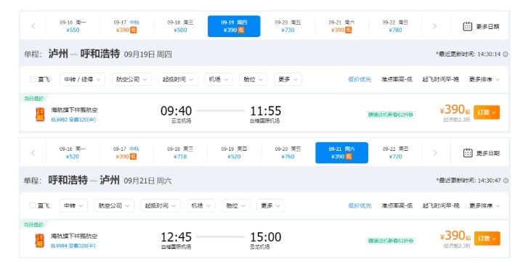Viewport: 523px width, 267px height.
Task: Click info icon beside update time 14:30:14
Action: [506, 54]
